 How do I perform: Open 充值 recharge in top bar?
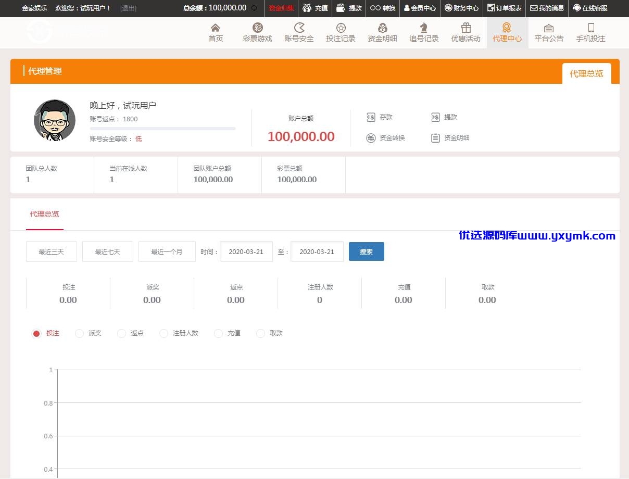[x=316, y=8]
